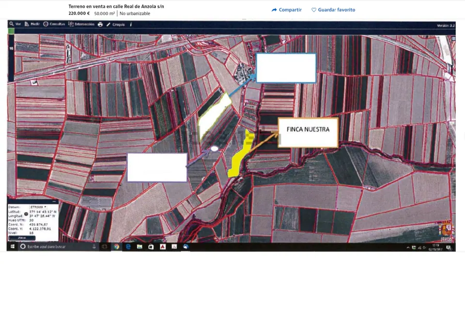Select the Ver magnifier tool
The image size is (465, 329).
tap(15, 24)
